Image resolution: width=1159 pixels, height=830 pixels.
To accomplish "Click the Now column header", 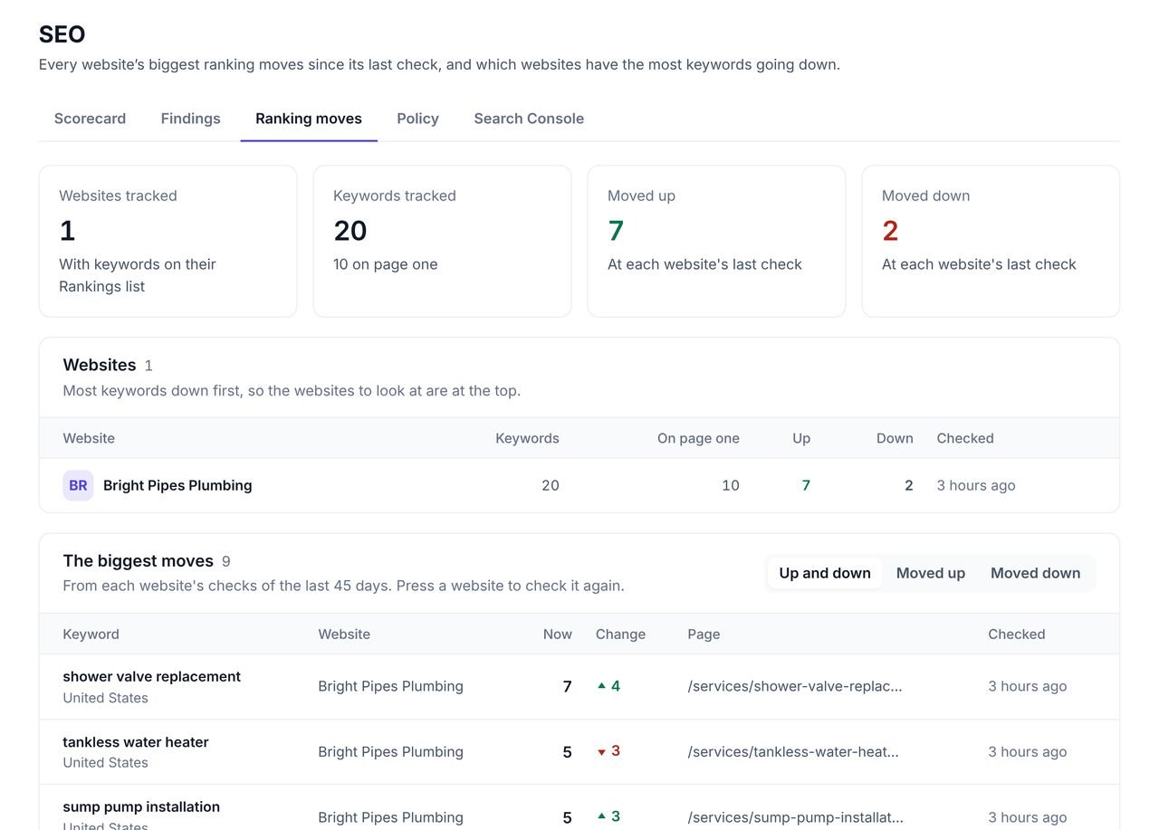I will (558, 634).
